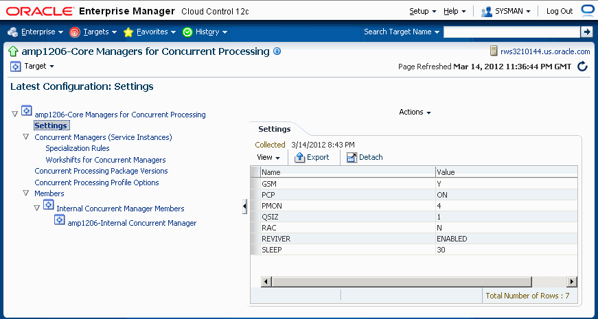Click the Detach button label
The width and height of the screenshot is (598, 319).
click(371, 157)
